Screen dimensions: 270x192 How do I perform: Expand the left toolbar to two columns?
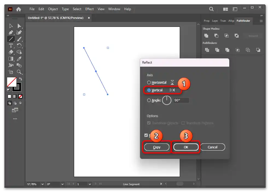tap(8, 15)
